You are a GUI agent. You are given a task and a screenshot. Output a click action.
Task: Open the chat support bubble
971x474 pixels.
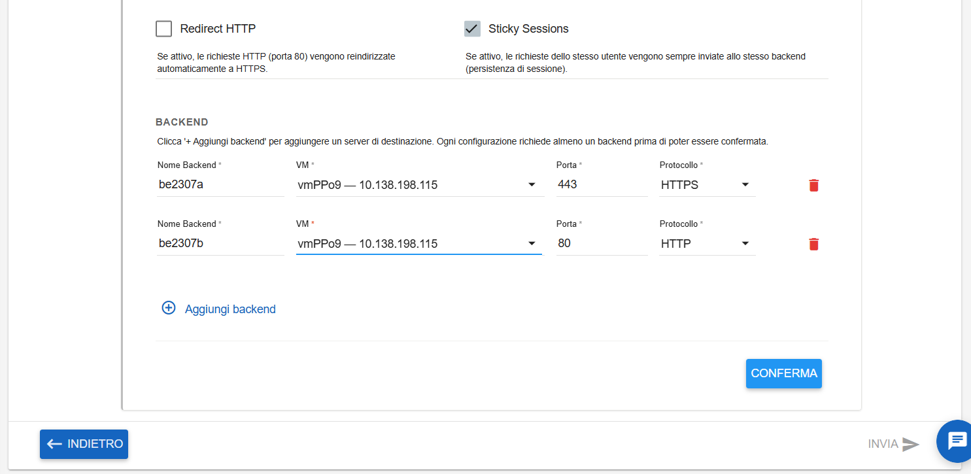click(957, 441)
